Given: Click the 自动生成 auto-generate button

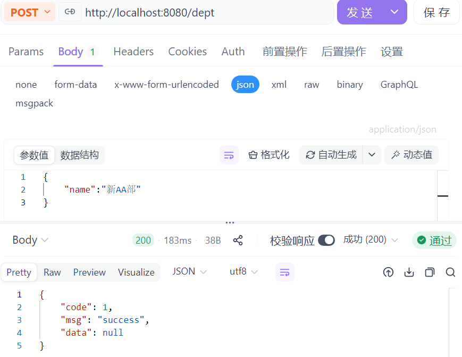Looking at the screenshot, I should coord(331,155).
